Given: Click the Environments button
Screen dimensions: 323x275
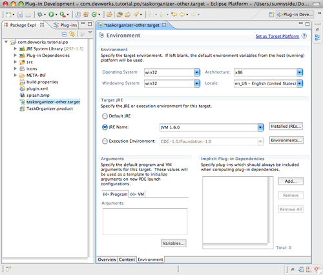Looking at the screenshot, I should (x=286, y=140).
